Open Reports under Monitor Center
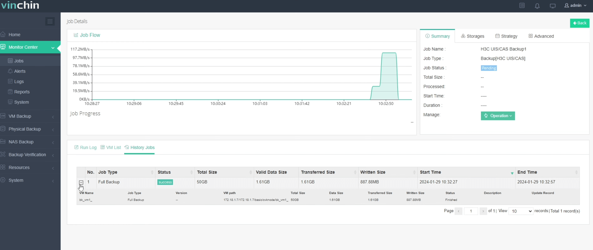593x250 pixels. [30, 92]
